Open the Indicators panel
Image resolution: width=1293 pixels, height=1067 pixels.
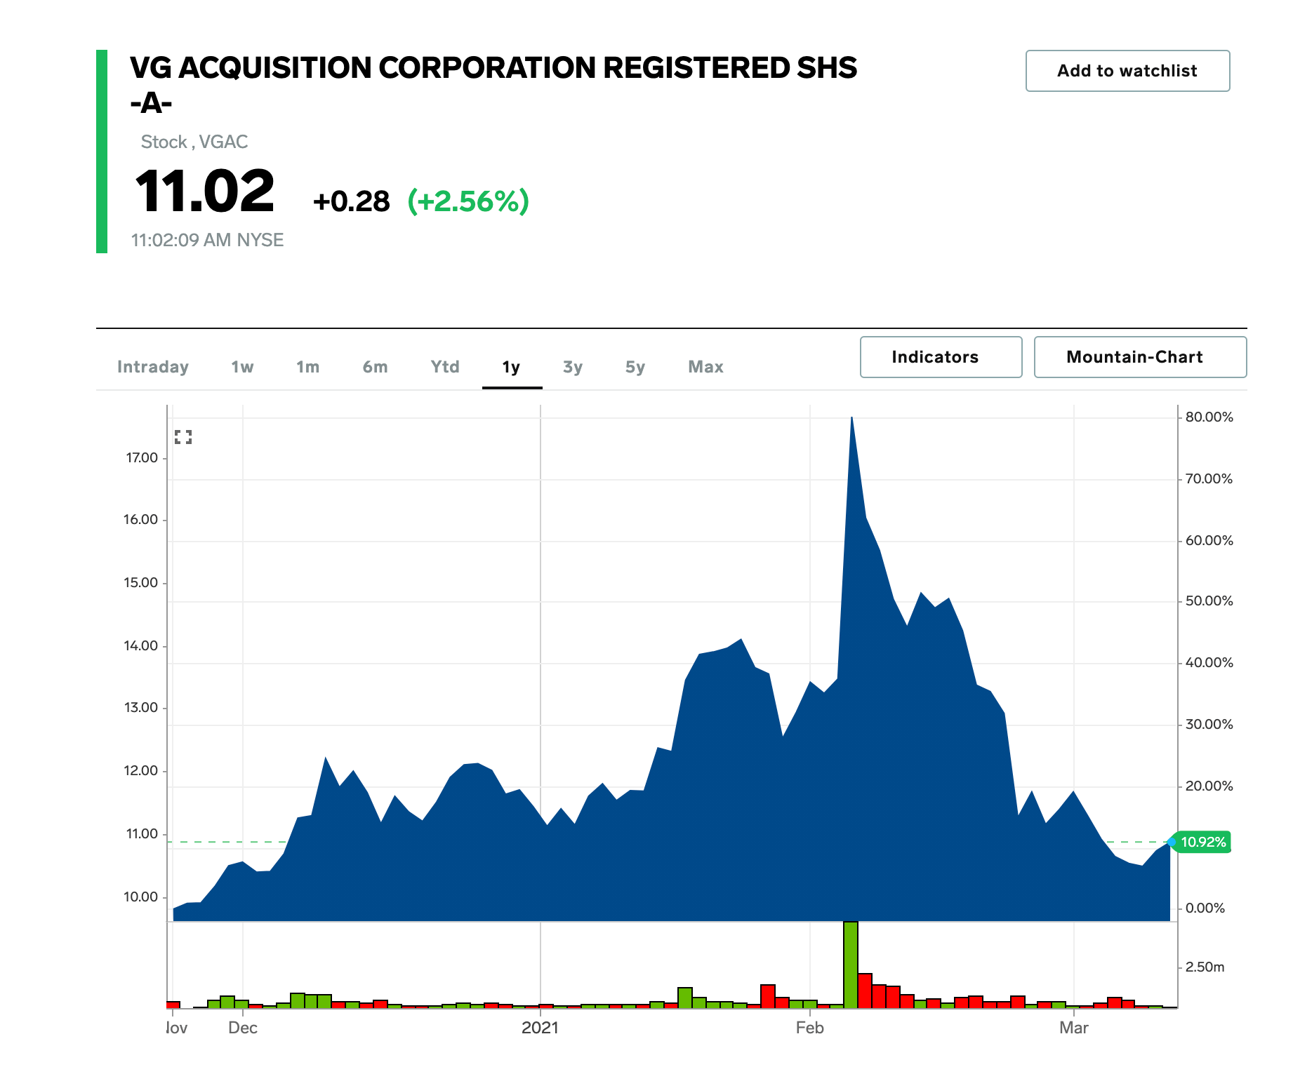(941, 357)
